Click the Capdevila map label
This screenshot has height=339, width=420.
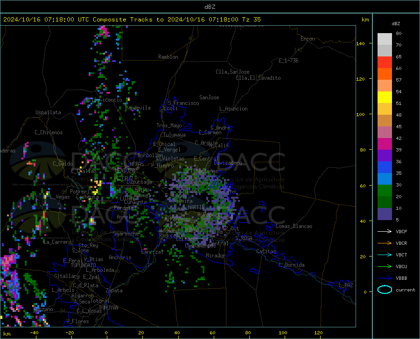point(138,108)
